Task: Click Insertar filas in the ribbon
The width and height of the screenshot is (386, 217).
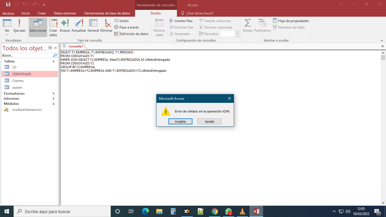Action: [181, 21]
